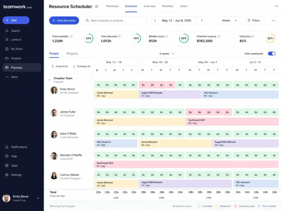282x211 pixels.
Task: Open Brendan O'Keeffe's row
Action: (x=68, y=157)
